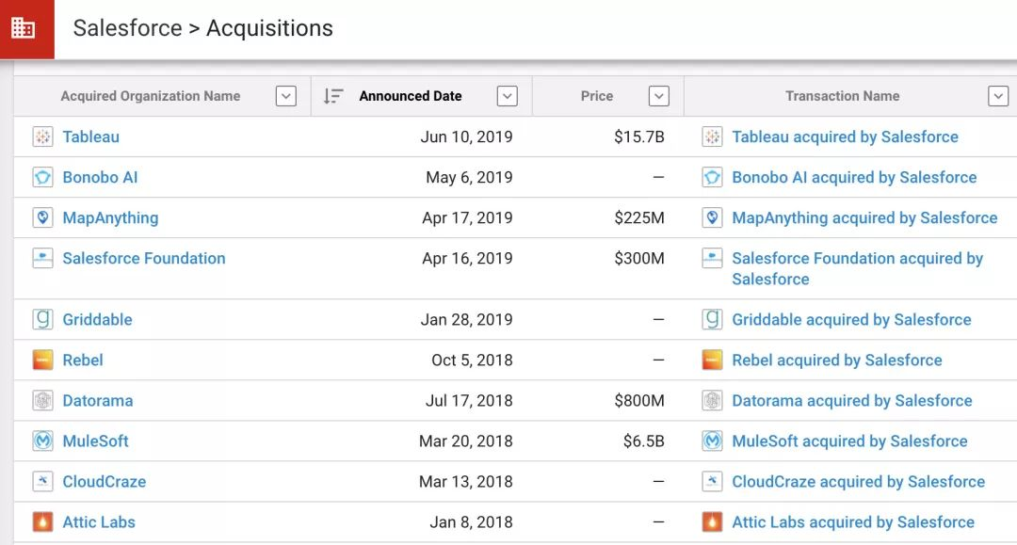
Task: Expand the Price column dropdown
Action: (659, 96)
